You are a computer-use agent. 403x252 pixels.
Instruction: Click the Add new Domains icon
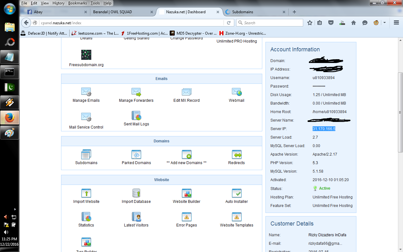coord(187,155)
